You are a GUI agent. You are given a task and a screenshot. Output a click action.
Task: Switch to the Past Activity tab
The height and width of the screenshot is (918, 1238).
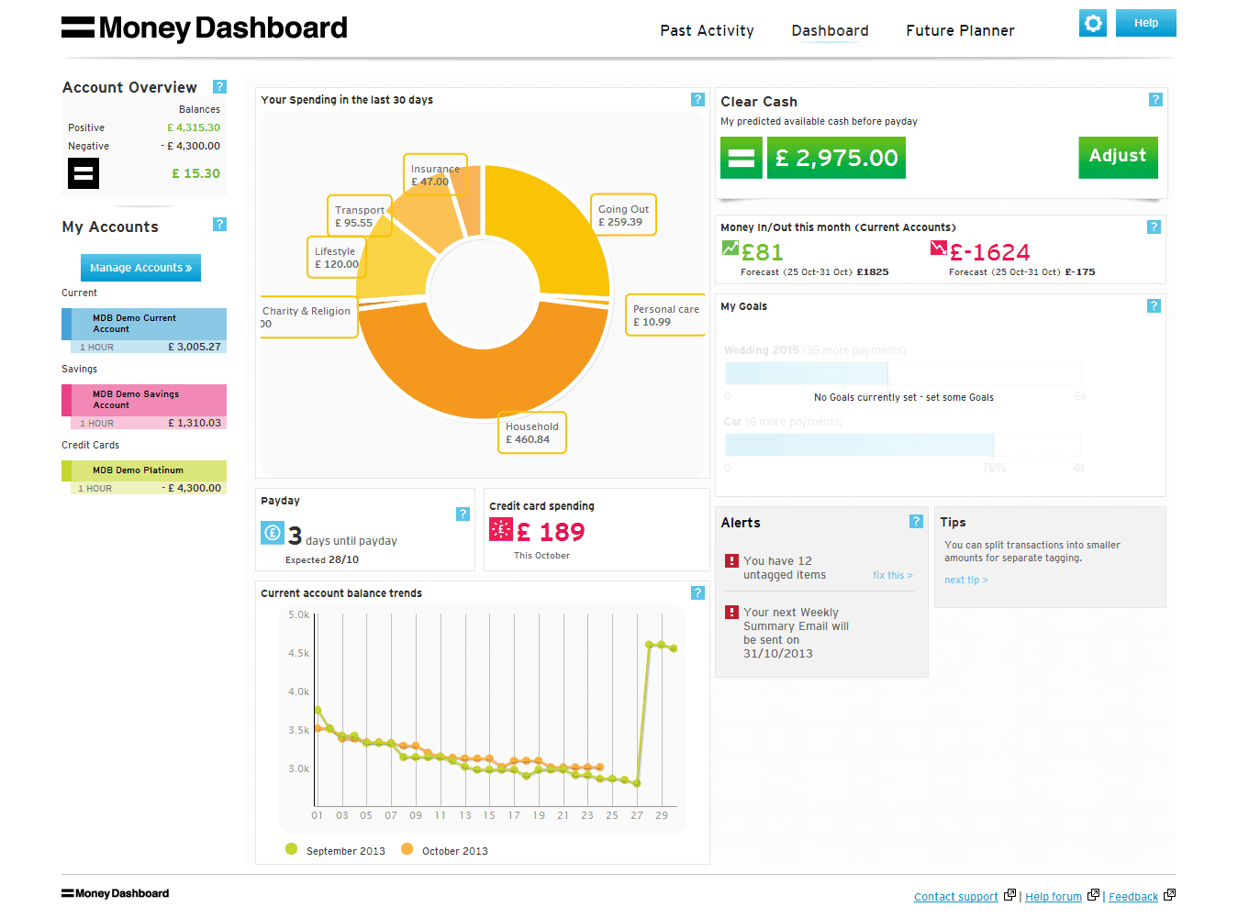coord(707,30)
